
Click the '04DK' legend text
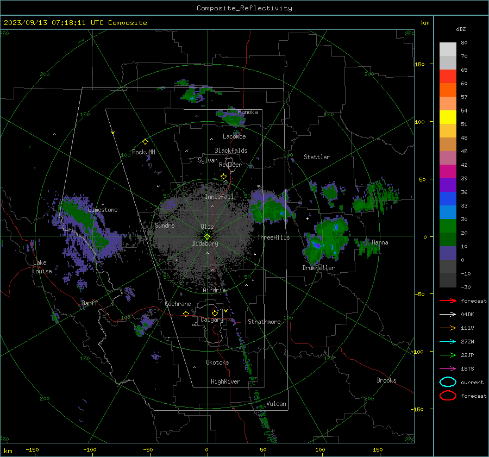pyautogui.click(x=467, y=315)
